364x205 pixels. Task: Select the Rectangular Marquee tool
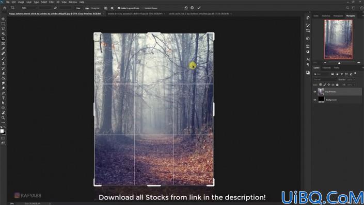click(x=3, y=24)
